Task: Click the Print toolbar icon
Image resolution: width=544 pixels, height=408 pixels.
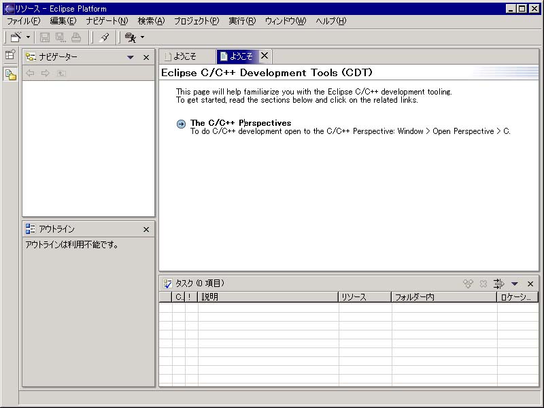Action: (76, 37)
